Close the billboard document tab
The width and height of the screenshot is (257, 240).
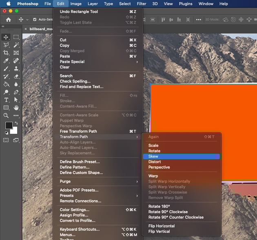(x=26, y=29)
